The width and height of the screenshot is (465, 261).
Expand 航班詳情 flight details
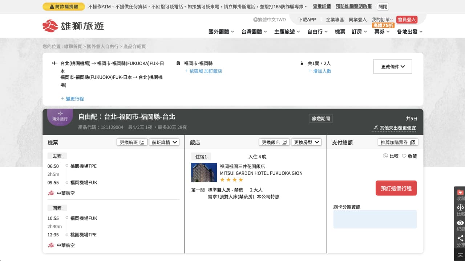click(164, 142)
